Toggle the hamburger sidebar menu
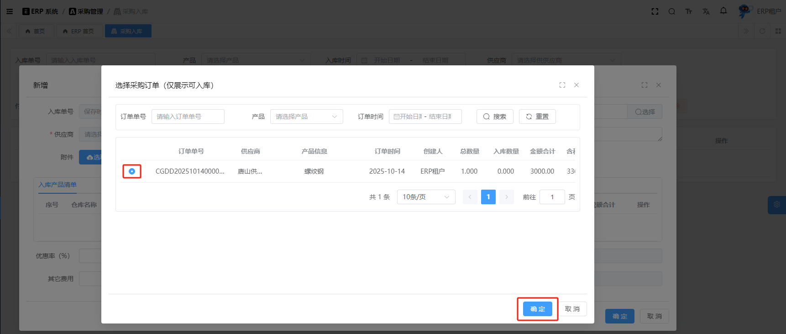 [x=10, y=11]
